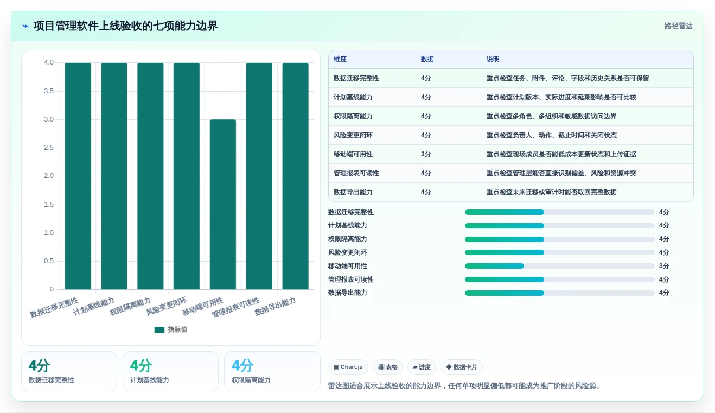The height and width of the screenshot is (413, 715).
Task: Click description about 任务、附件、评论
Action: point(567,78)
